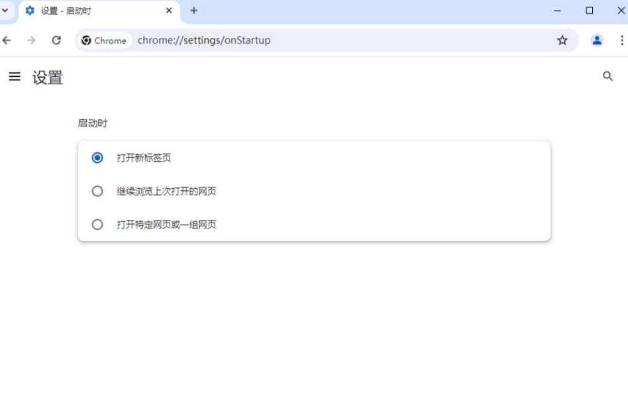The image size is (628, 414).
Task: Select 继续浏览上次打开的网页 radio option
Action: click(97, 191)
